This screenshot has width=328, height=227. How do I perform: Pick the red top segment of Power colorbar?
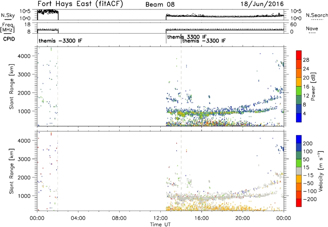(x=299, y=55)
